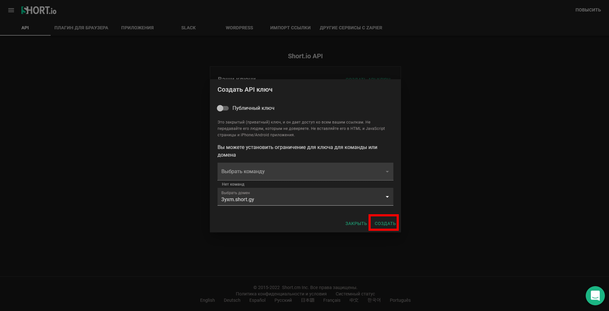609x311 pixels.
Task: Click the ПОВЫСИТЬ upgrade button
Action: (x=588, y=10)
